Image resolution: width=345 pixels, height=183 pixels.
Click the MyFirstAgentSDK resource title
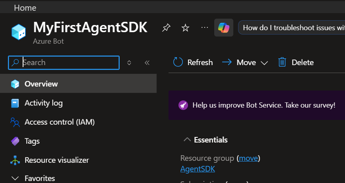(90, 27)
